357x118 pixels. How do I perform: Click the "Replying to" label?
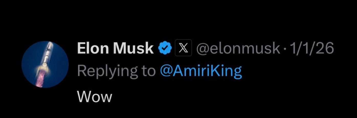116,72
